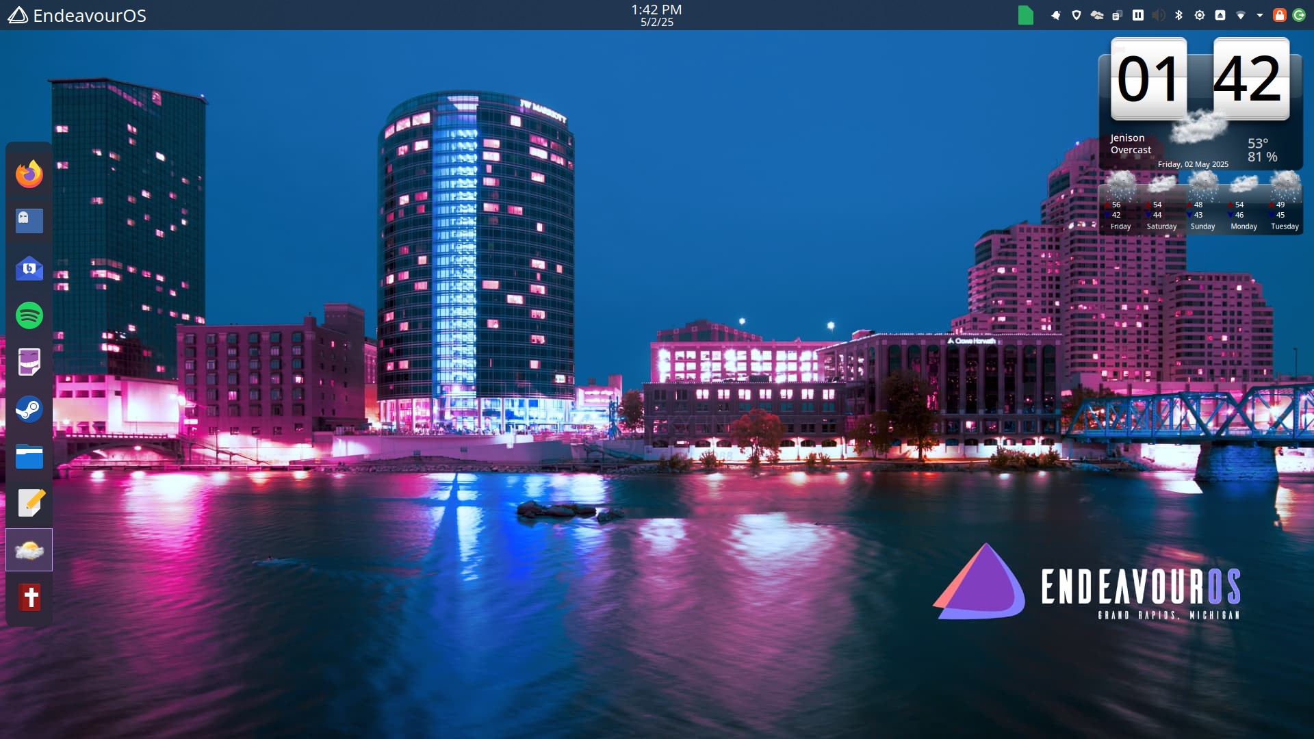Image resolution: width=1314 pixels, height=739 pixels.
Task: Open the purple smiling-face app icon
Action: 29,362
